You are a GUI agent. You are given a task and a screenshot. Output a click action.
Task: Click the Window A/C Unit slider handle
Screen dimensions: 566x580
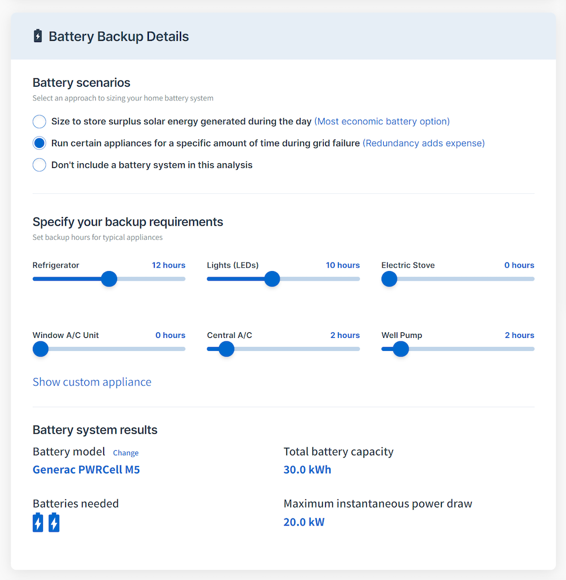coord(41,349)
